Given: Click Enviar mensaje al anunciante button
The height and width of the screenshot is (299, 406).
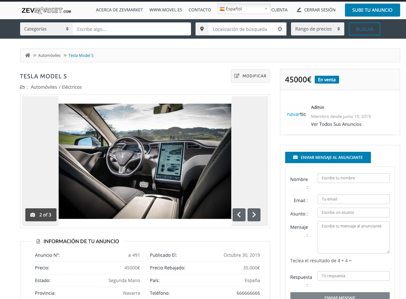Looking at the screenshot, I should click(328, 157).
